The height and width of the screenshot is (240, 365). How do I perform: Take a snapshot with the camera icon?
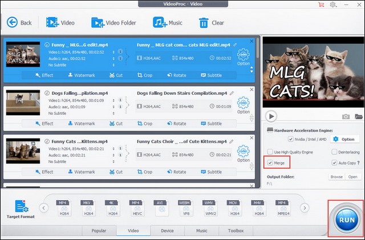pyautogui.click(x=345, y=116)
